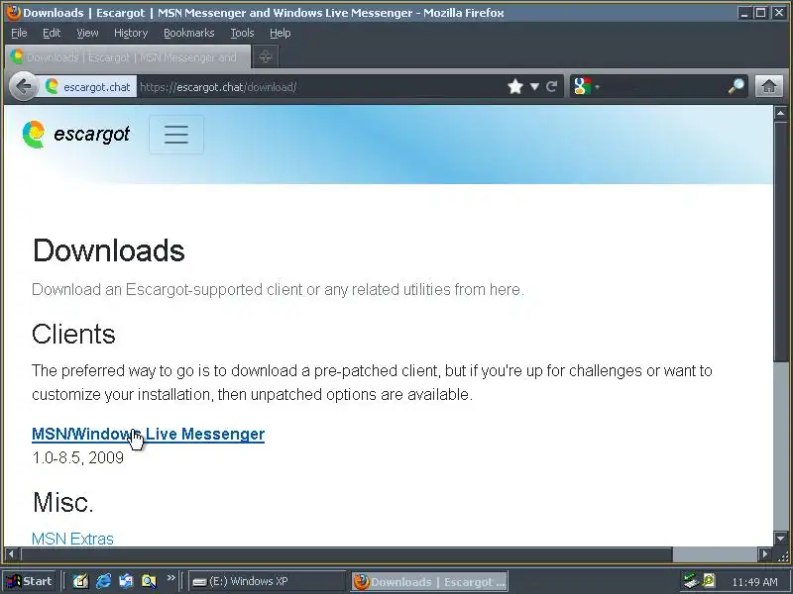Screen dimensions: 793x594
Task: Reload the page with the refresh icon
Action: (551, 87)
